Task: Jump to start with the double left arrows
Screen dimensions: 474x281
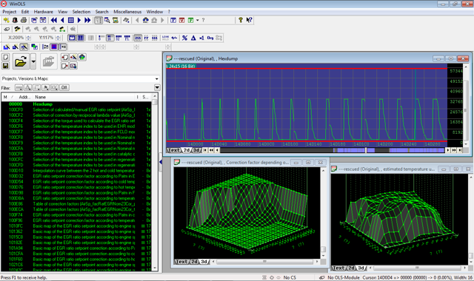Action: 54,20
